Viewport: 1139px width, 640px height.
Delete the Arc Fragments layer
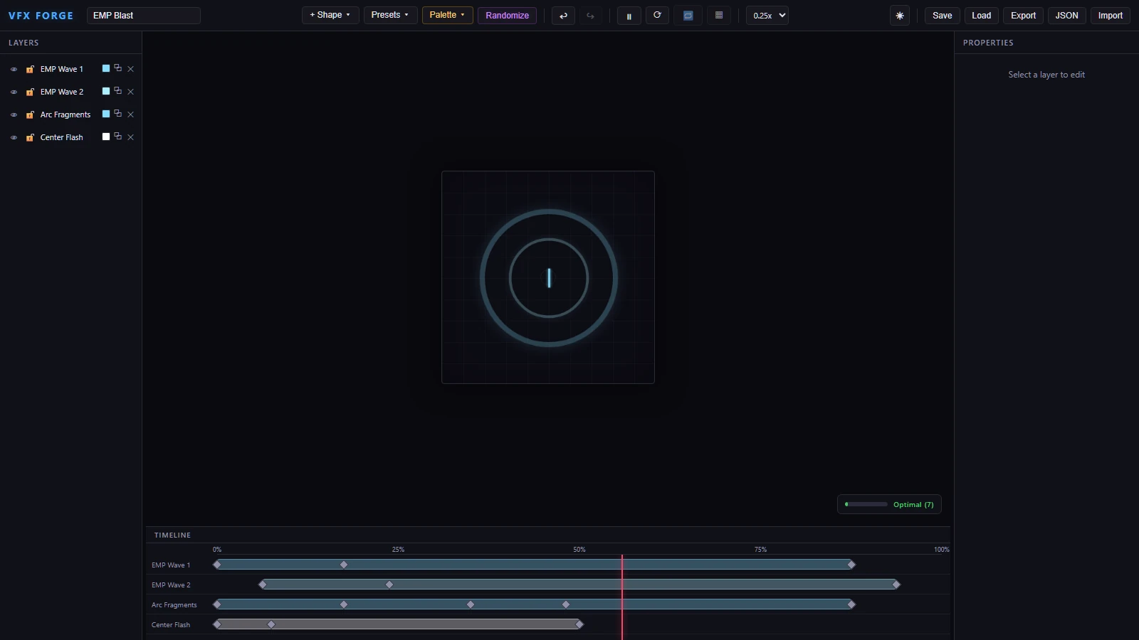click(130, 114)
